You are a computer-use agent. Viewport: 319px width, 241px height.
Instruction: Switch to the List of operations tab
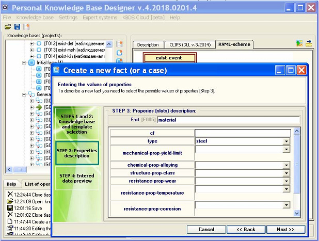click(x=37, y=184)
